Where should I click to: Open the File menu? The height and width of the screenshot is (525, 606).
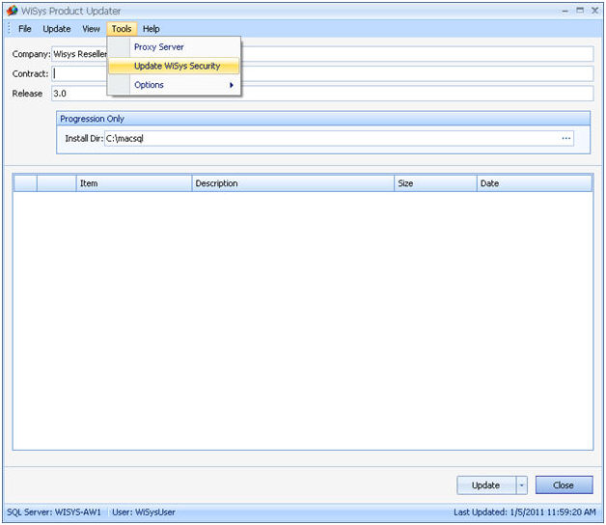pyautogui.click(x=25, y=29)
